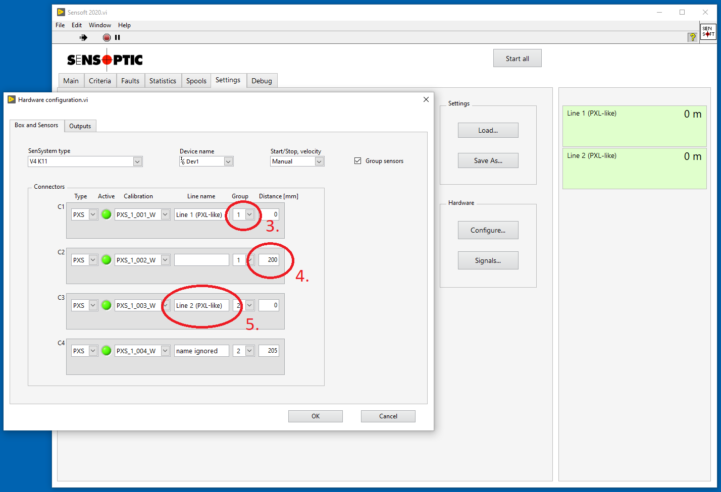The width and height of the screenshot is (721, 492).
Task: Click the red Abort execution icon
Action: pyautogui.click(x=107, y=37)
